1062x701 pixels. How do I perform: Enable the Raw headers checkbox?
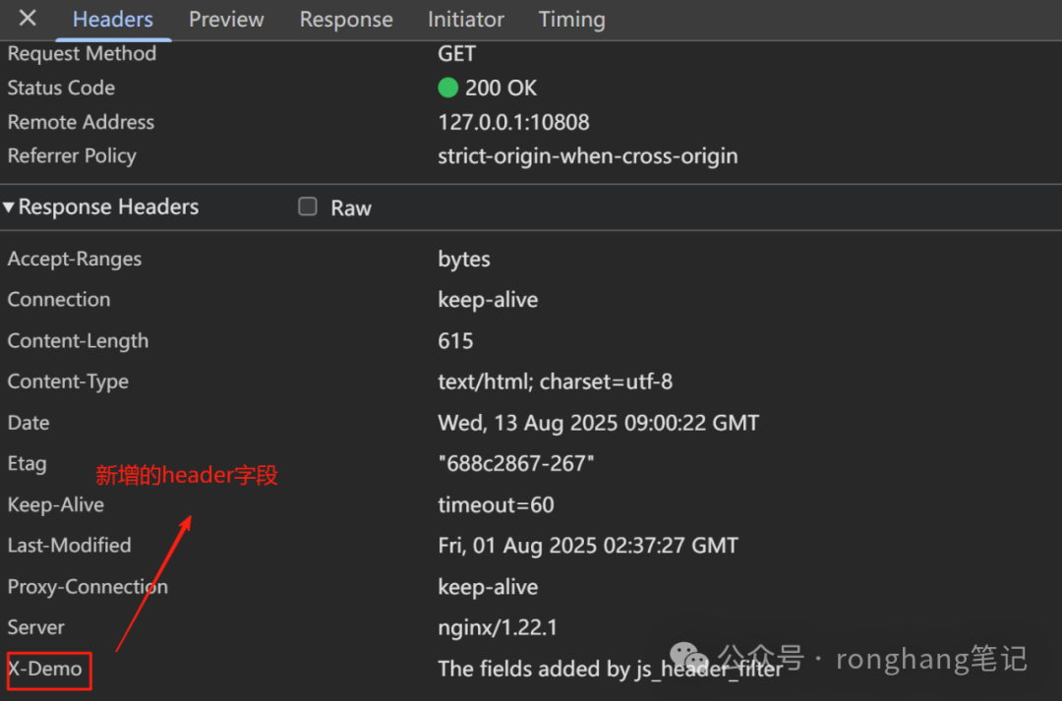click(x=308, y=205)
